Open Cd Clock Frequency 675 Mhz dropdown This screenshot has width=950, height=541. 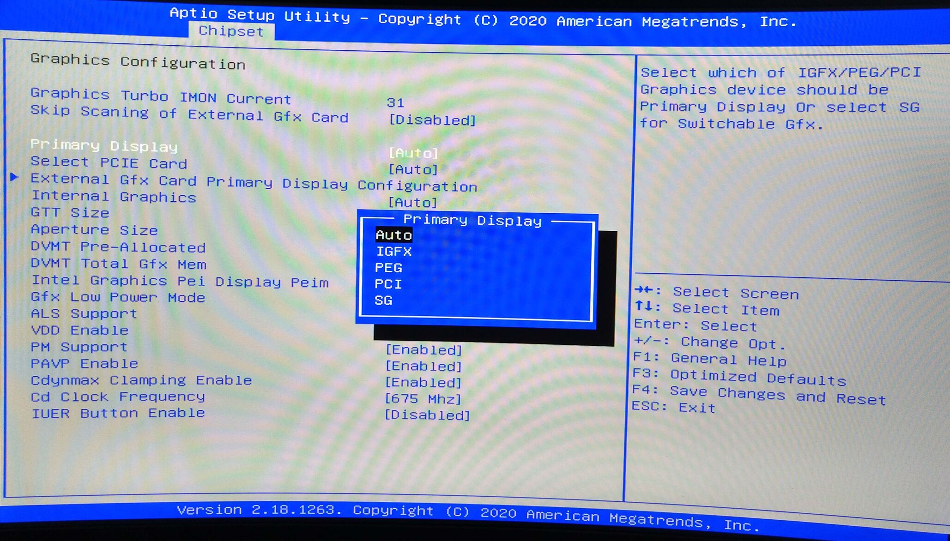click(x=423, y=399)
